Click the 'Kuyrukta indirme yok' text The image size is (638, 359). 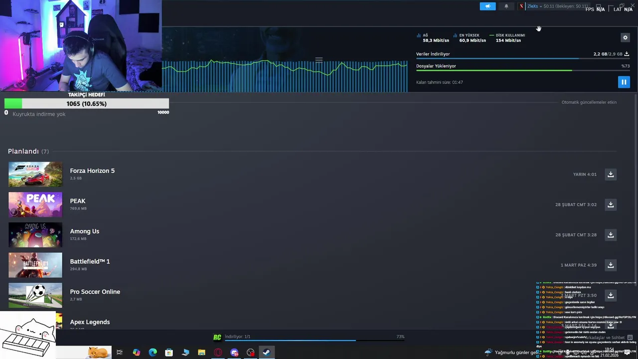click(39, 114)
